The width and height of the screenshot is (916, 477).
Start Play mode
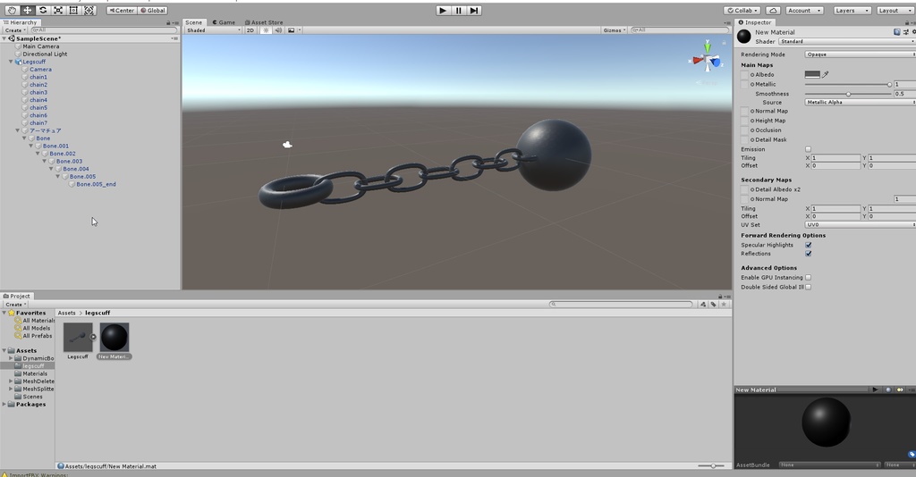(443, 11)
